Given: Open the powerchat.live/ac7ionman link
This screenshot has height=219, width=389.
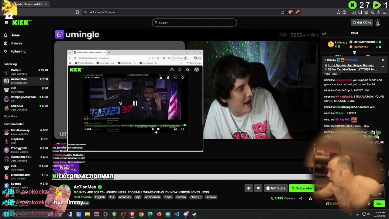Looking at the screenshot, I should pyautogui.click(x=351, y=65).
